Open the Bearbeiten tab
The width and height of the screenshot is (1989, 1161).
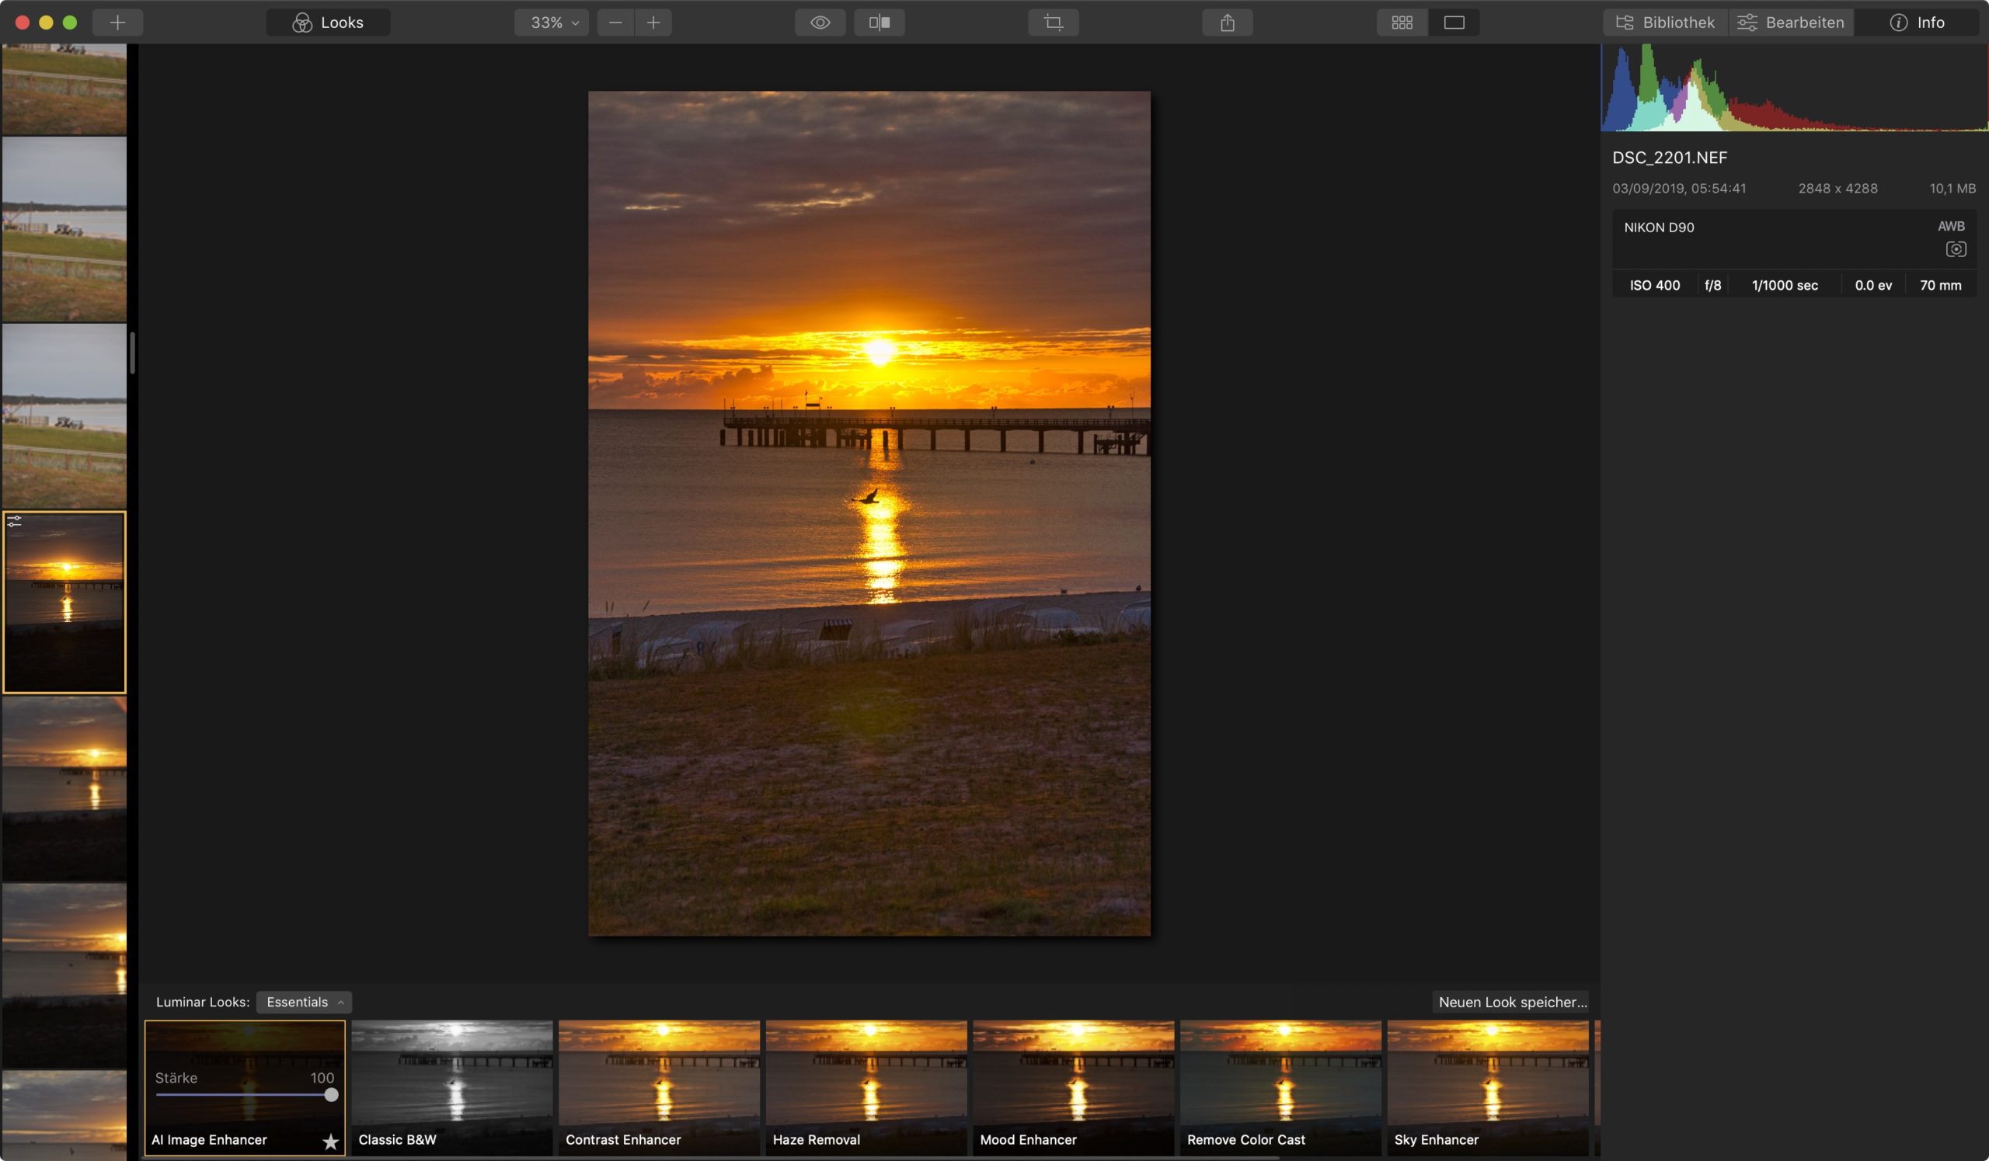(x=1791, y=23)
